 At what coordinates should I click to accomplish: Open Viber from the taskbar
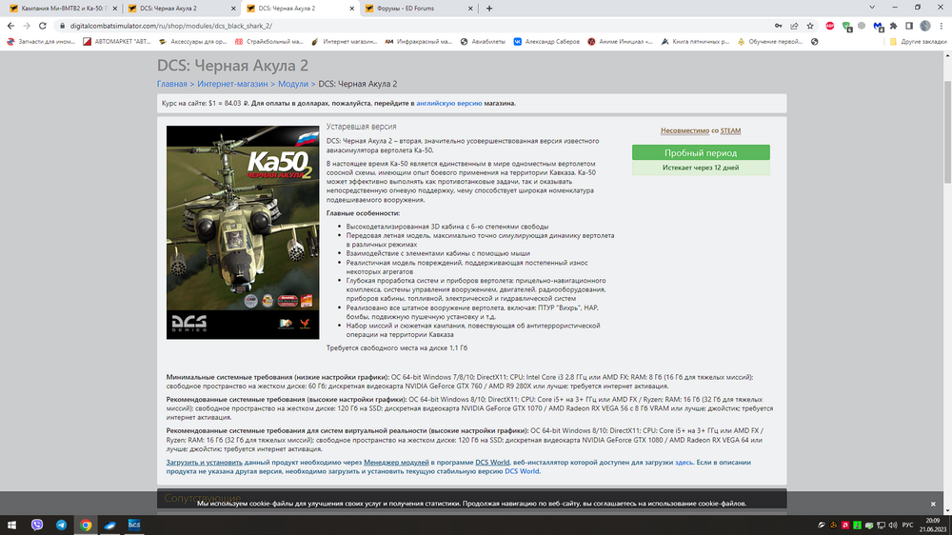37,525
